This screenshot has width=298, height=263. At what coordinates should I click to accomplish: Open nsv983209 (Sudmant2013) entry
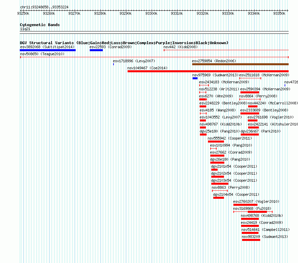click(265, 237)
